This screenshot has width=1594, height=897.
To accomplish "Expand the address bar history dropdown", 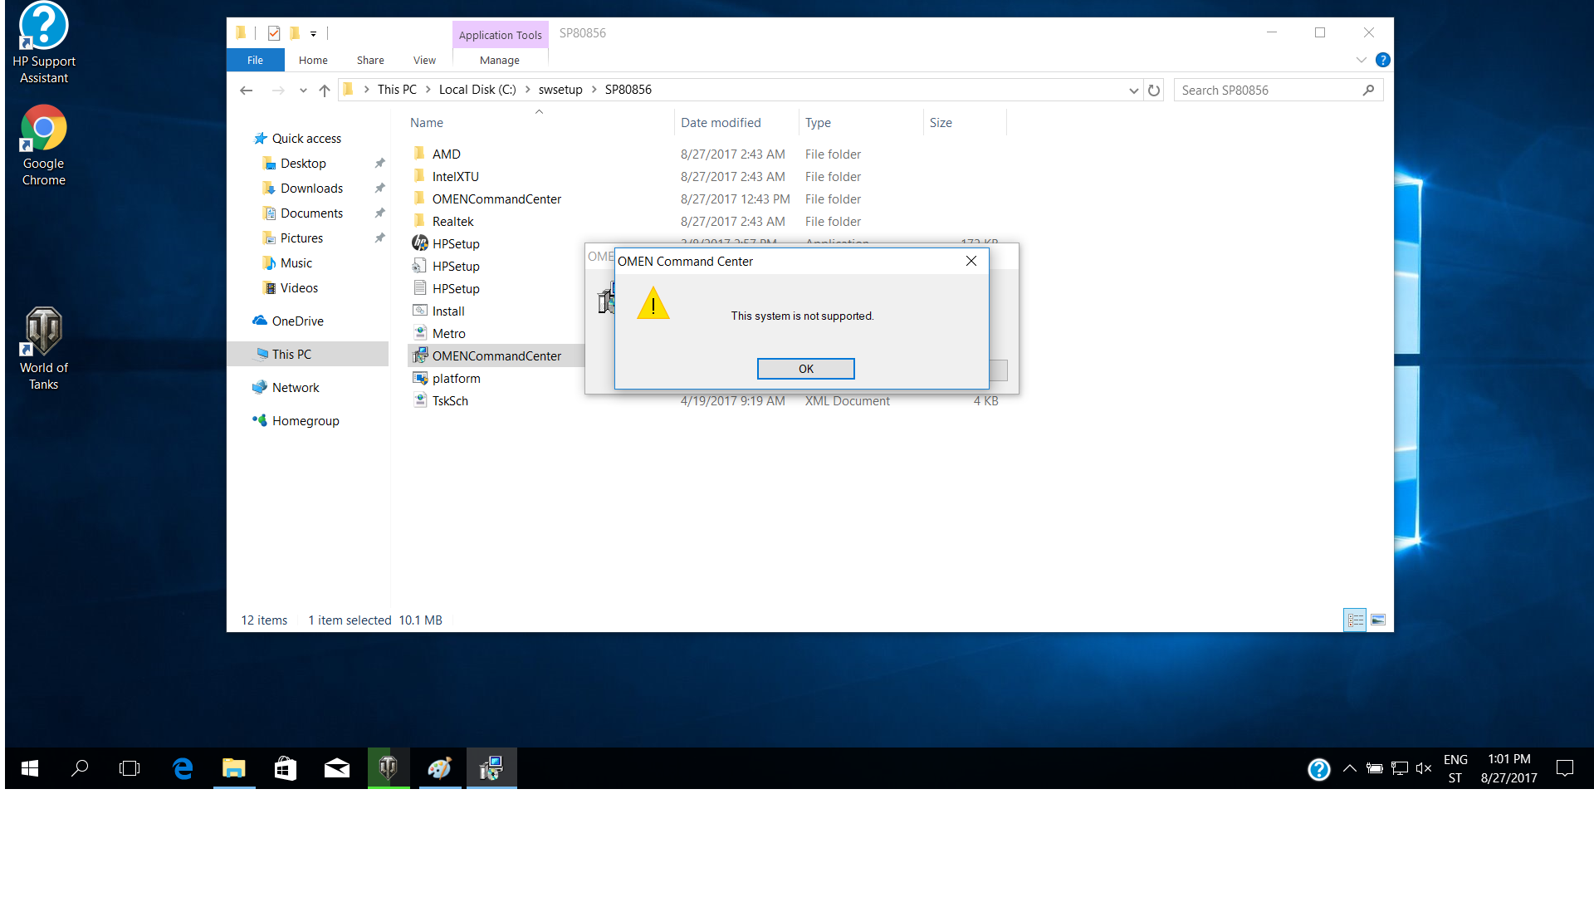I will [x=1133, y=90].
